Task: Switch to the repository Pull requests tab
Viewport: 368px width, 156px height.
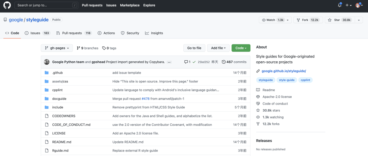Action: point(74,33)
